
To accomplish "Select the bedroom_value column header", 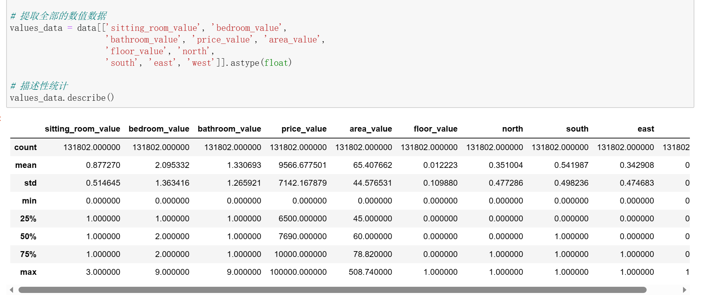I will pyautogui.click(x=159, y=129).
